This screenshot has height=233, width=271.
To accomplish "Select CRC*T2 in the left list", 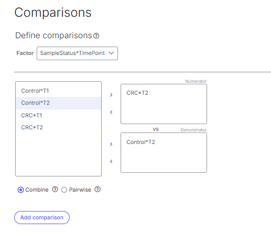I will pos(58,127).
